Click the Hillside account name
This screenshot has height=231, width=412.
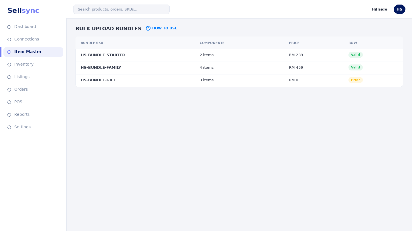coord(379,9)
